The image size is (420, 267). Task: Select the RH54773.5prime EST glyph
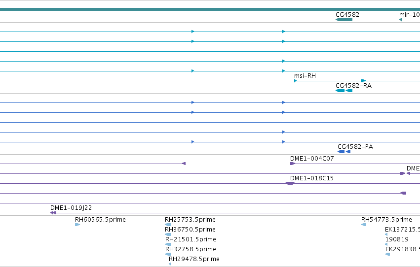coord(364,225)
